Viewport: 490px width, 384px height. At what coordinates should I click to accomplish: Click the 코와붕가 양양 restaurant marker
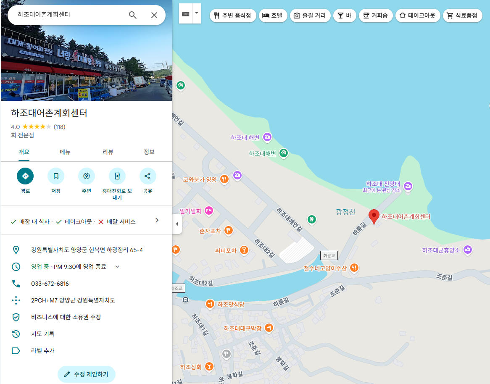[224, 179]
